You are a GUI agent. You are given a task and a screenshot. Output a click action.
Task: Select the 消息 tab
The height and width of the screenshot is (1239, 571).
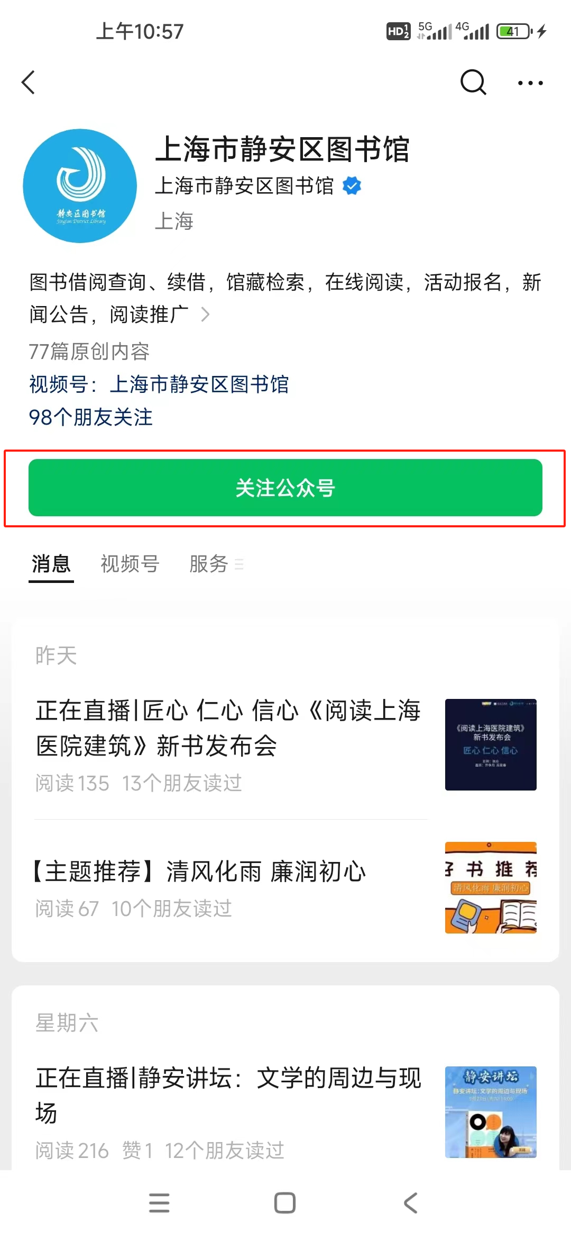[x=51, y=564]
